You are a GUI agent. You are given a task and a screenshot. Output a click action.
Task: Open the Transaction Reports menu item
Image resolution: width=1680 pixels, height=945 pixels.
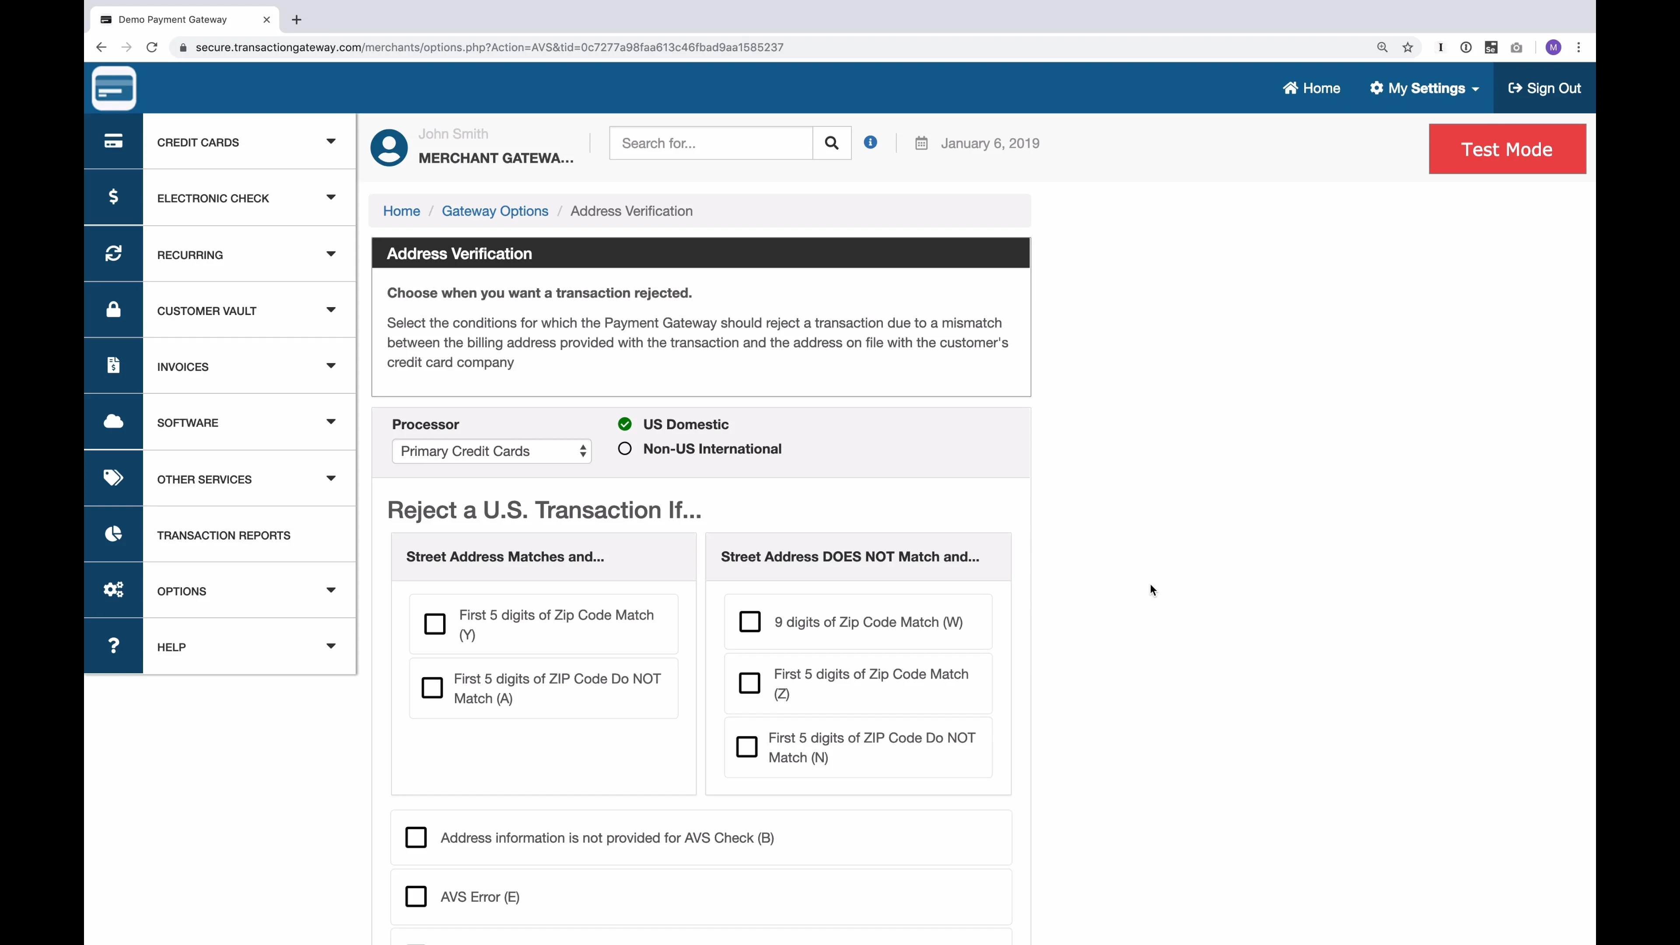[x=224, y=535]
